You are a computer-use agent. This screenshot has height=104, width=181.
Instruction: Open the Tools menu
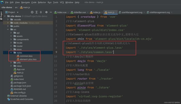point(55,2)
